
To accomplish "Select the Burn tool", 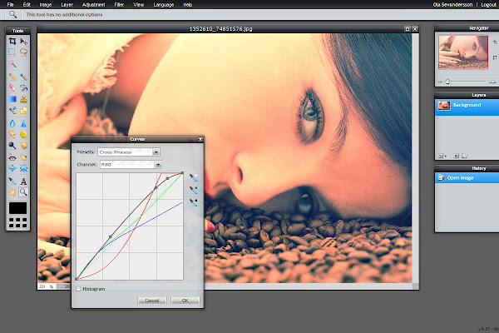I will pos(23,146).
